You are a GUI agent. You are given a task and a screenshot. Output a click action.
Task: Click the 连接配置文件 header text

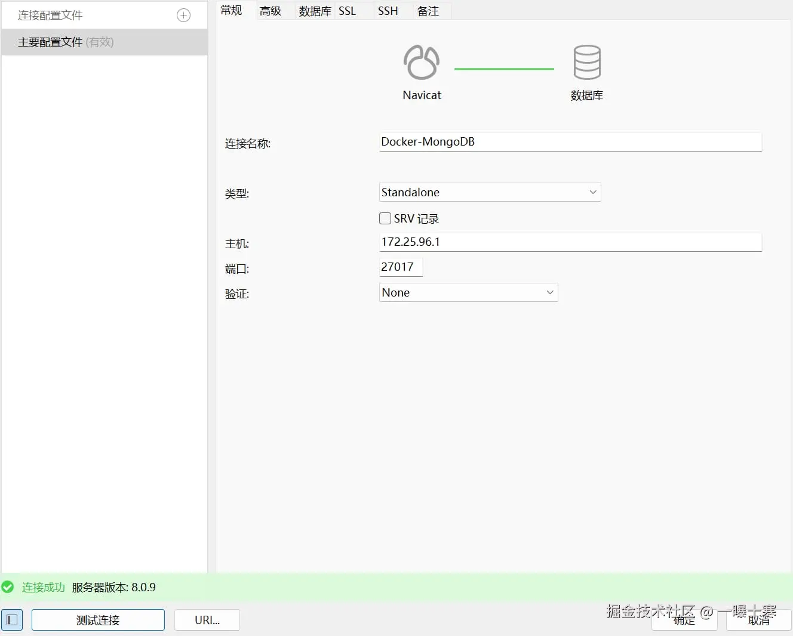point(50,16)
